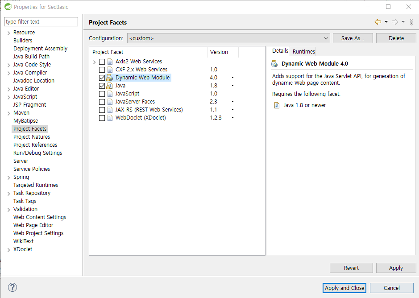
Task: Enable the WebDoclet (XDoclet) checkbox
Action: pos(102,118)
